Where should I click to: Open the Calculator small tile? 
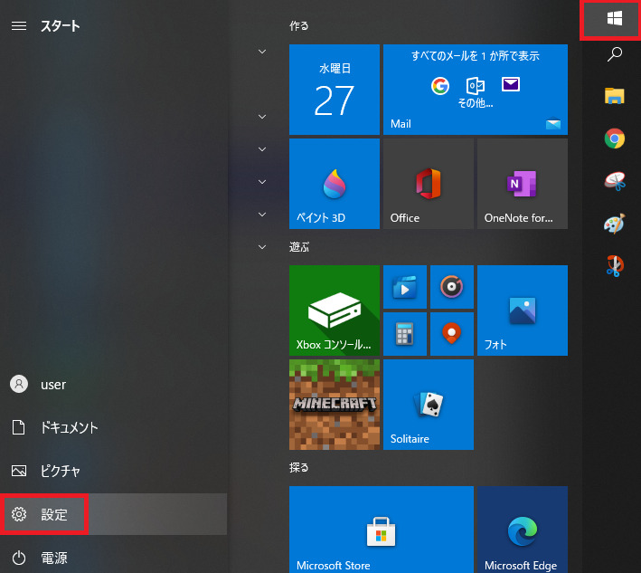[x=405, y=334]
